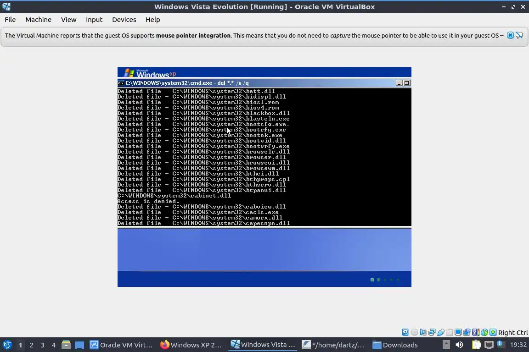The width and height of the screenshot is (529, 352).
Task: Open the Machine menu
Action: [x=38, y=20]
